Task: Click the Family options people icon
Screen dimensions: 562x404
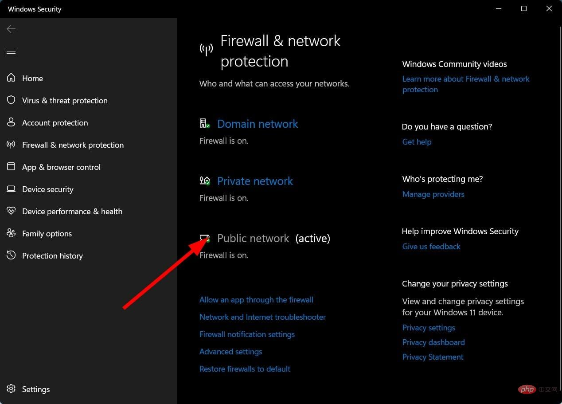Action: click(11, 233)
